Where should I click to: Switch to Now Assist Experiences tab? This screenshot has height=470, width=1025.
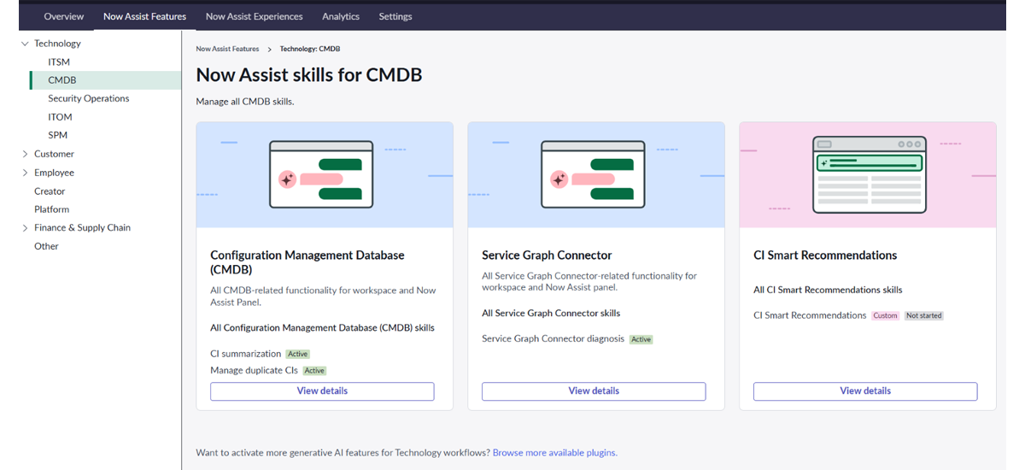point(254,16)
